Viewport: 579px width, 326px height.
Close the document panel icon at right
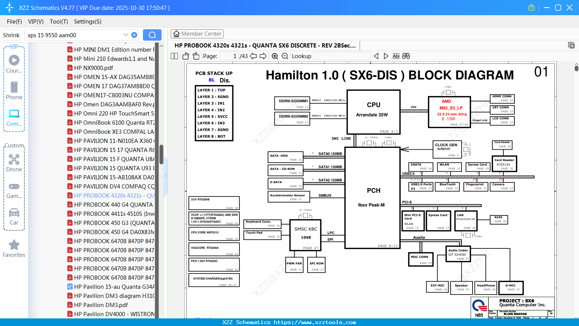point(571,45)
